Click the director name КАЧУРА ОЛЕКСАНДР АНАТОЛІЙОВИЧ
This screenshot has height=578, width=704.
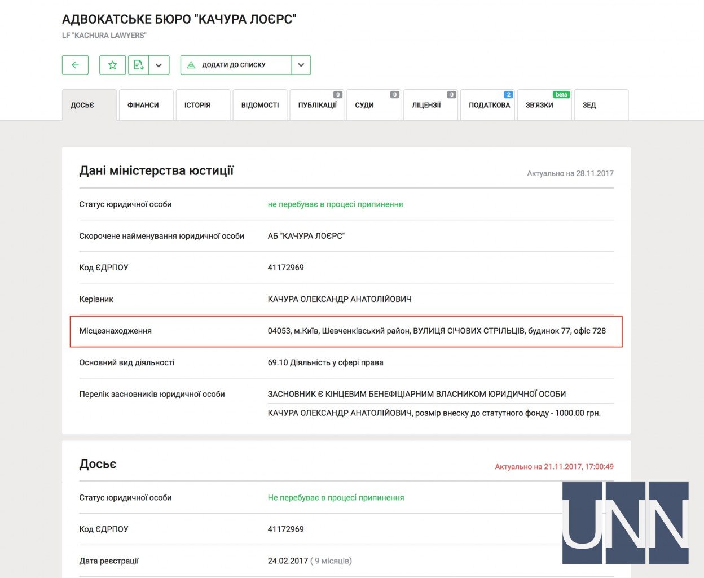click(x=340, y=299)
